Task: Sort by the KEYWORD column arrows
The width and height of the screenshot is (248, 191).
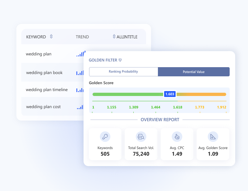Action: [x=51, y=36]
